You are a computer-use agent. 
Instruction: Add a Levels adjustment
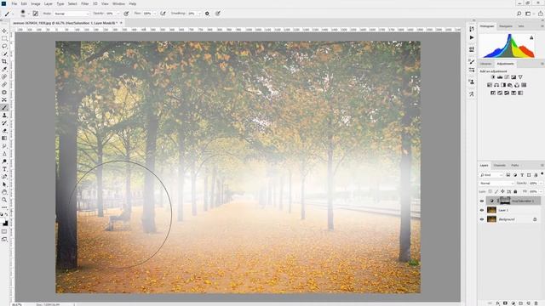coord(500,77)
